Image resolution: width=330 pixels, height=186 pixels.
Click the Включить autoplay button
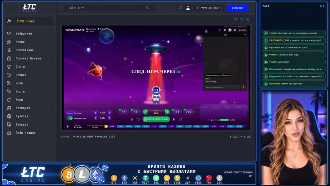click(70, 113)
